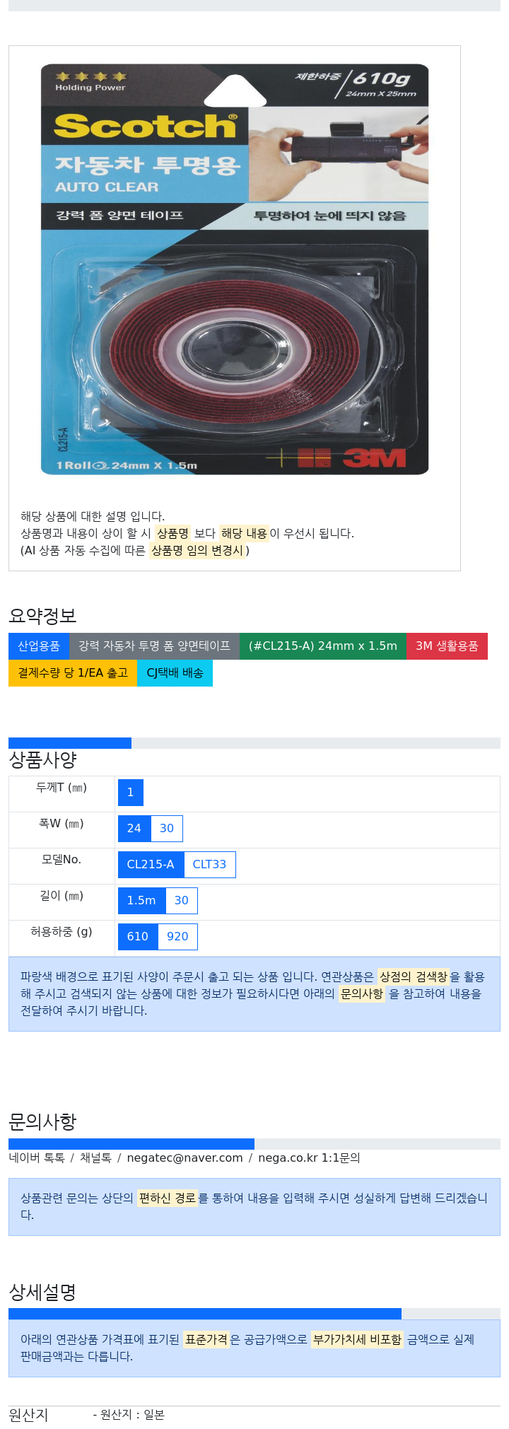Open the nega.co.kr 1:1문의 link
The height and width of the screenshot is (1429, 509).
tap(309, 1158)
